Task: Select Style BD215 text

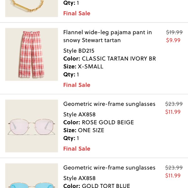Action: pyautogui.click(x=79, y=51)
